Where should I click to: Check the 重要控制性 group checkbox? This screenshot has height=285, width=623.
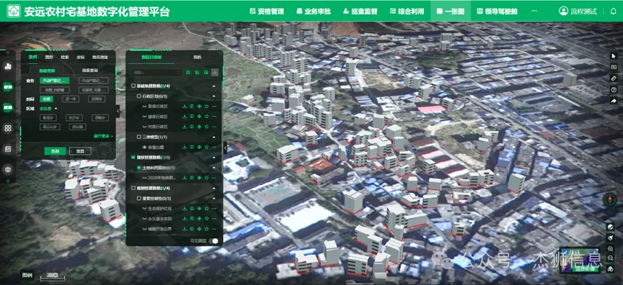(x=138, y=198)
